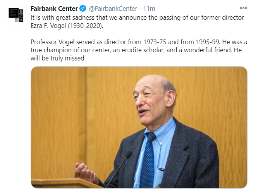Click the blue verified badge icon
The image size is (253, 191).
coord(83,9)
